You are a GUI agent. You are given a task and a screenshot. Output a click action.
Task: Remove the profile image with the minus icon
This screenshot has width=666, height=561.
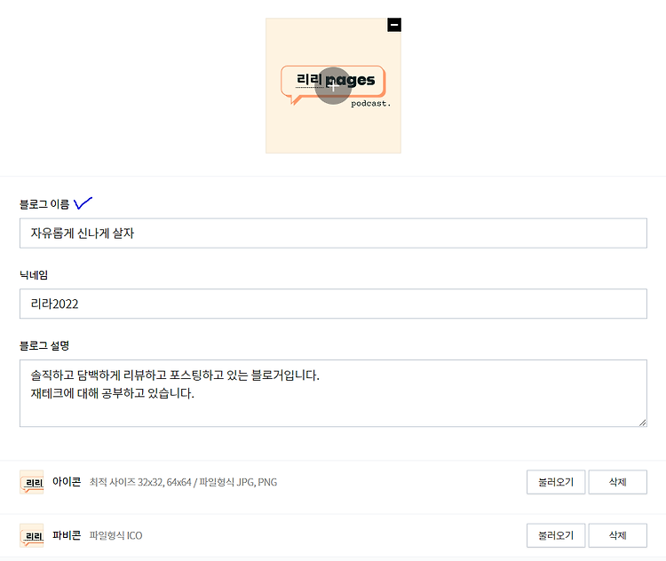tap(394, 25)
